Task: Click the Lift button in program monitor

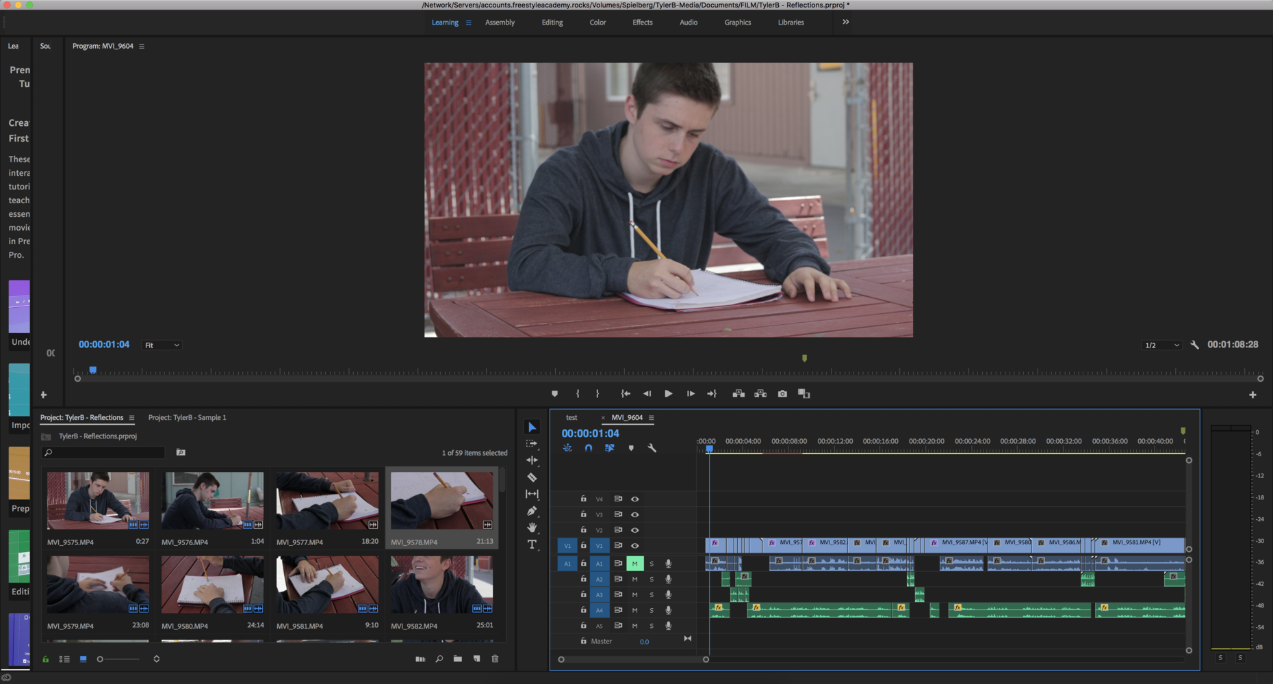Action: pyautogui.click(x=738, y=394)
